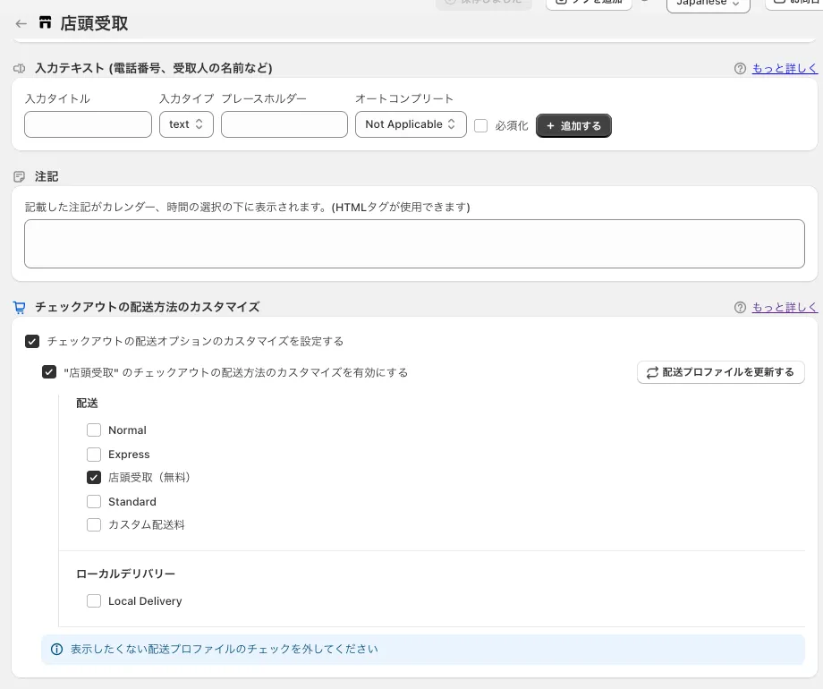Click the help icon in the checkout customization section

740,307
